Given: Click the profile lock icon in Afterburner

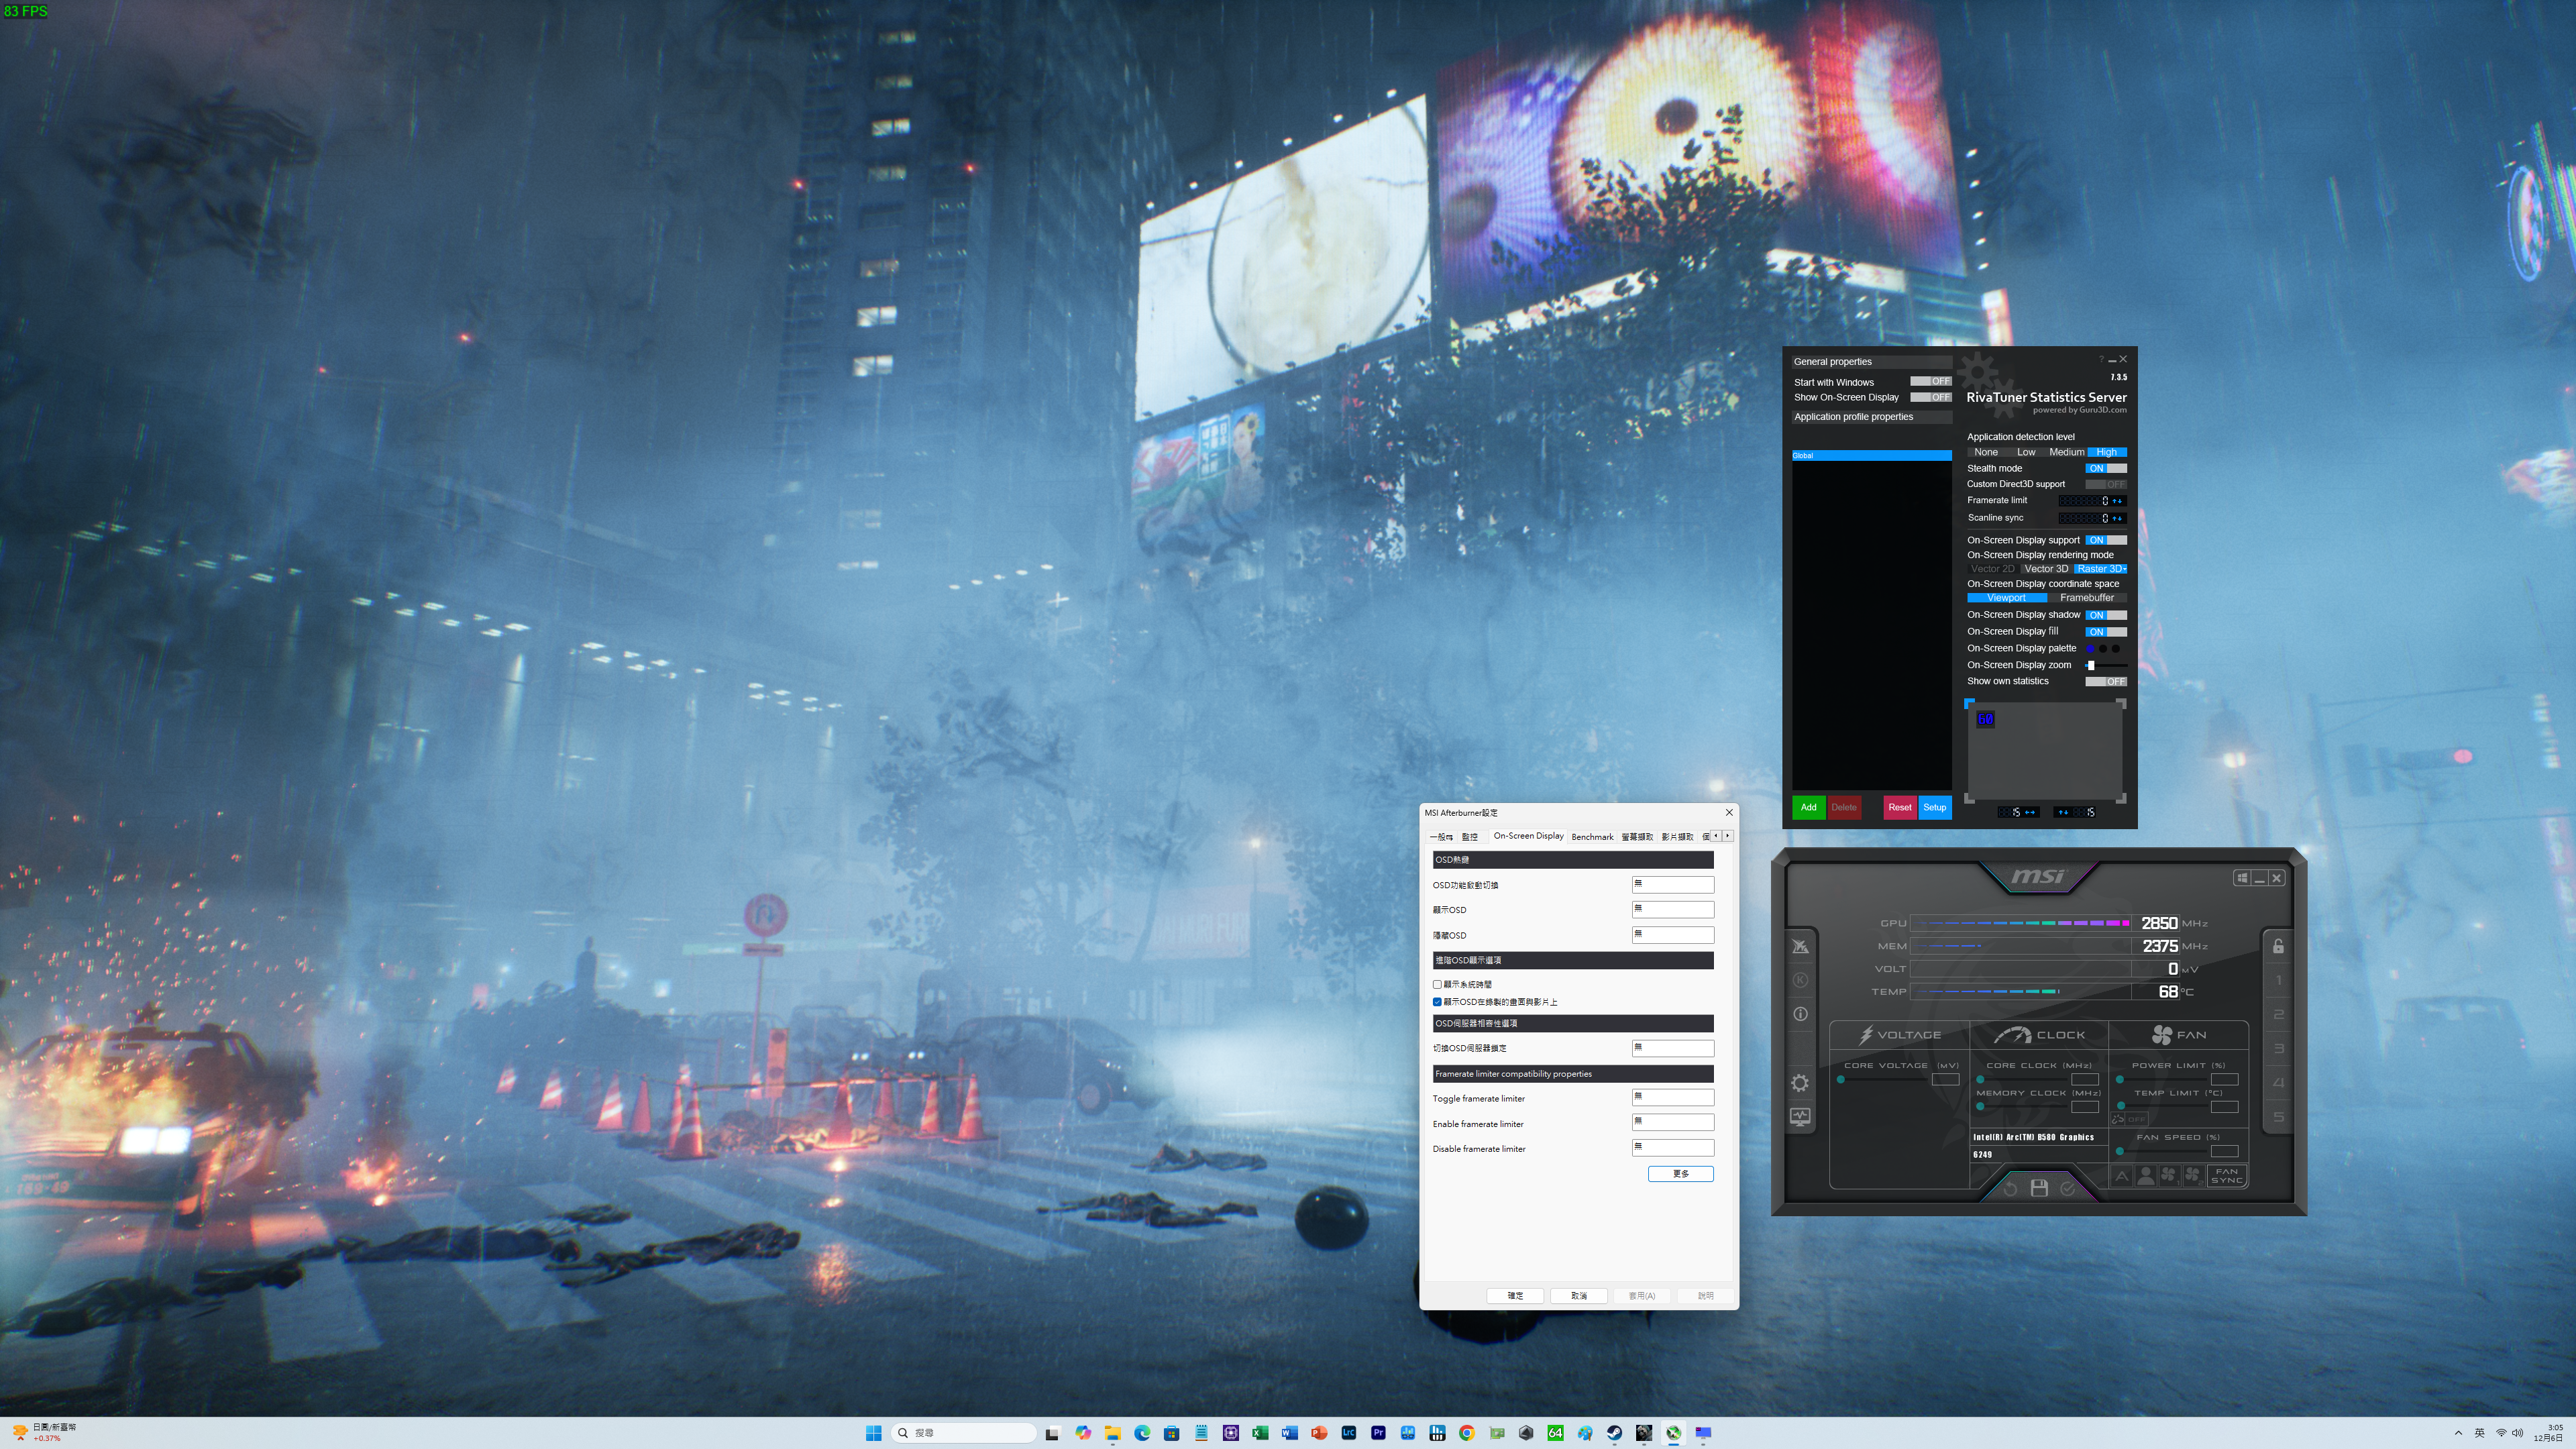Looking at the screenshot, I should tap(2278, 946).
